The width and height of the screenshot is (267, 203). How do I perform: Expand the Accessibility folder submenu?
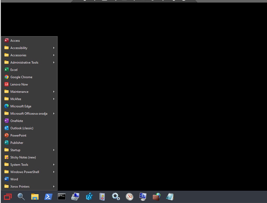pos(29,48)
